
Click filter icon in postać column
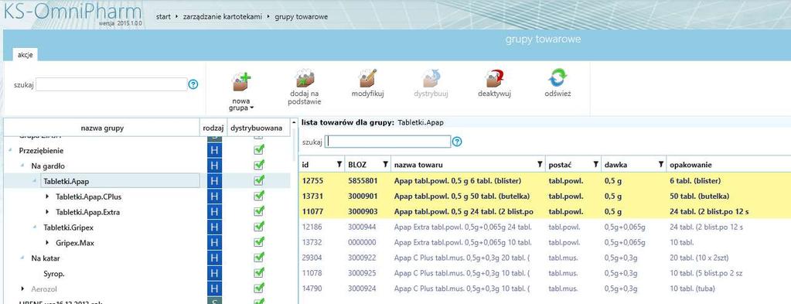point(596,164)
